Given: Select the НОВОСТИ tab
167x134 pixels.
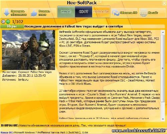Looking at the screenshot, I should (x=101, y=12).
